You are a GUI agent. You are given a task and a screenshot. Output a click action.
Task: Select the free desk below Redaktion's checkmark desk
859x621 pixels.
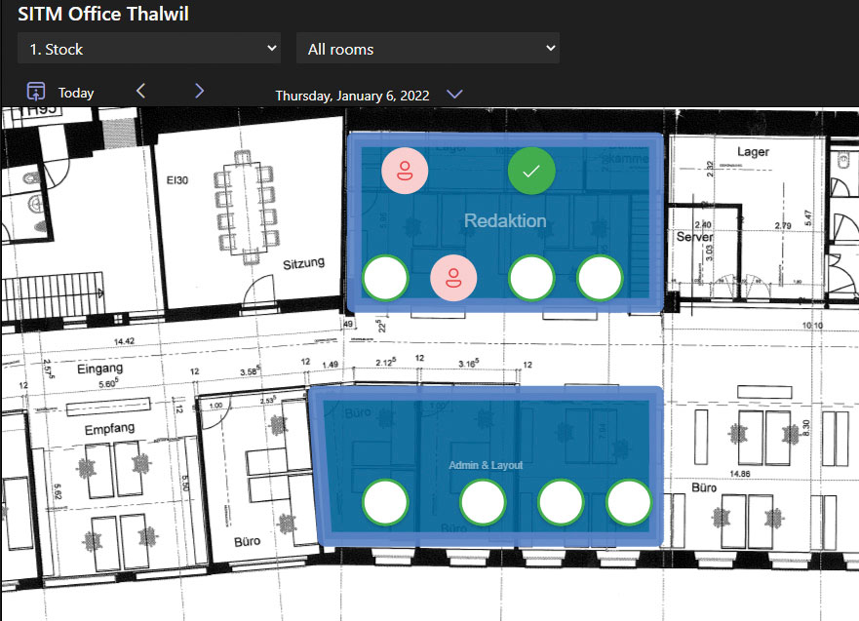click(x=531, y=278)
